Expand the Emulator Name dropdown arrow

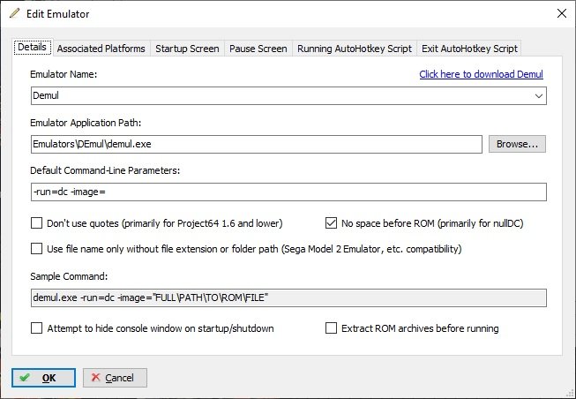click(539, 96)
